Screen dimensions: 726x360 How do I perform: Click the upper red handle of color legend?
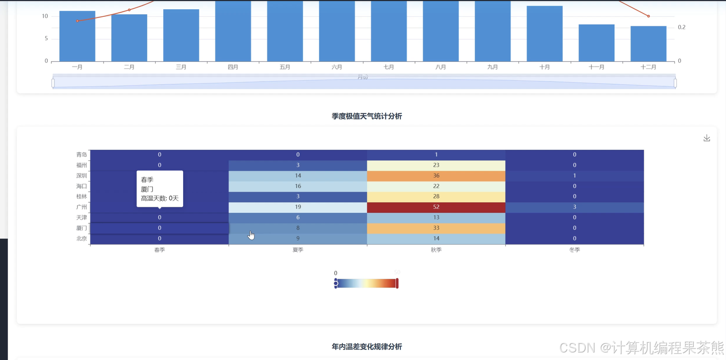click(x=397, y=283)
